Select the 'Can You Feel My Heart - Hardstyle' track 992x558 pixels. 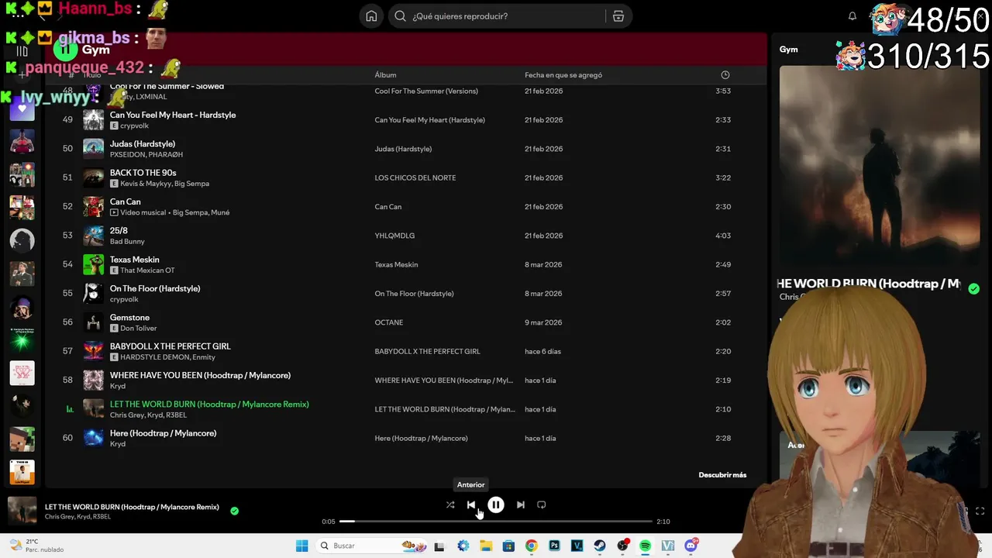pos(173,115)
